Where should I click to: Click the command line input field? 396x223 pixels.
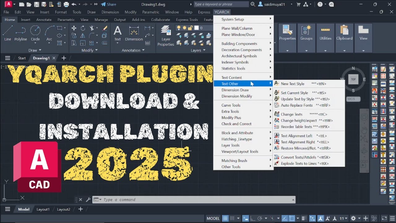[x=193, y=200]
